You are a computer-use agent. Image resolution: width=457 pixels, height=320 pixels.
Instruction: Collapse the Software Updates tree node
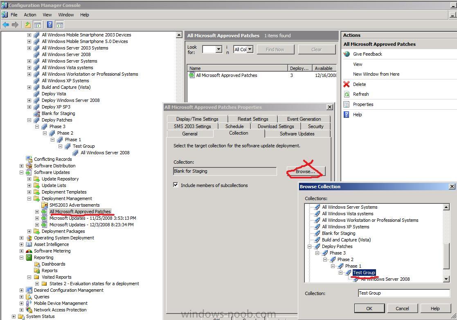pyautogui.click(x=21, y=173)
